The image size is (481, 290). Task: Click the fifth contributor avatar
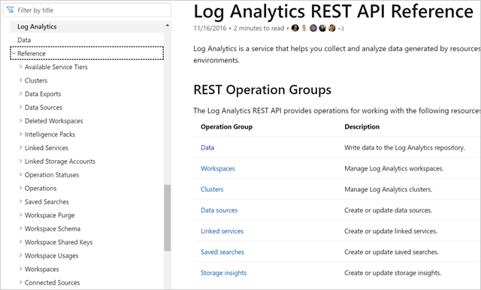331,29
